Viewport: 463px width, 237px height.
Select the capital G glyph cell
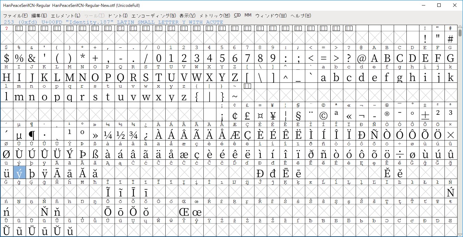[x=450, y=57]
